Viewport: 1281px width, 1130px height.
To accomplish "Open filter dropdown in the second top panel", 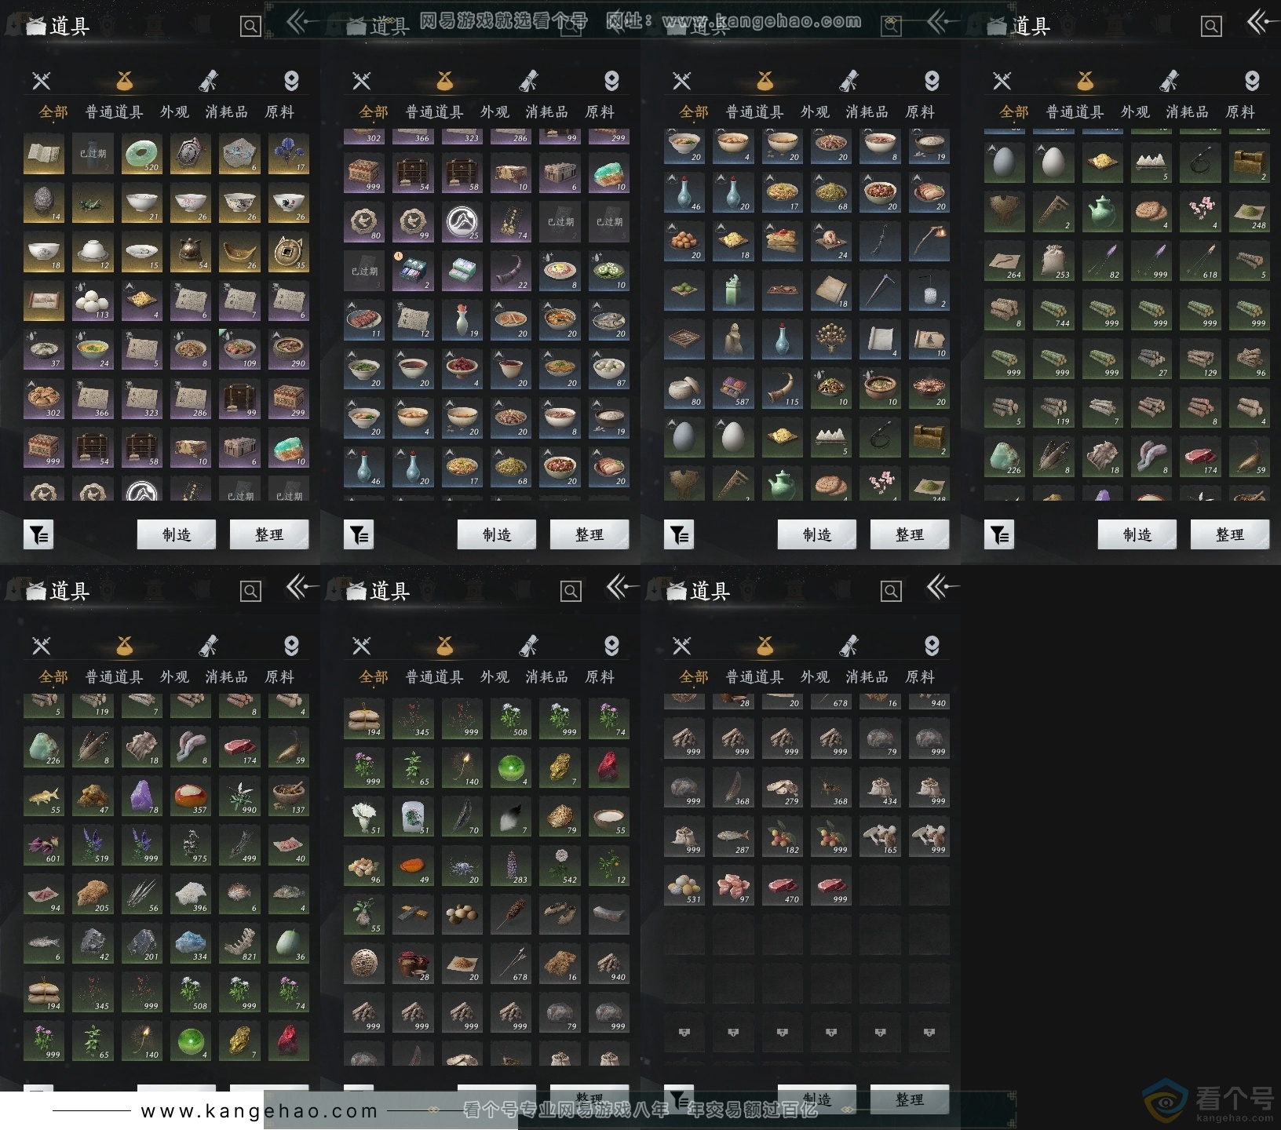I will tap(359, 535).
